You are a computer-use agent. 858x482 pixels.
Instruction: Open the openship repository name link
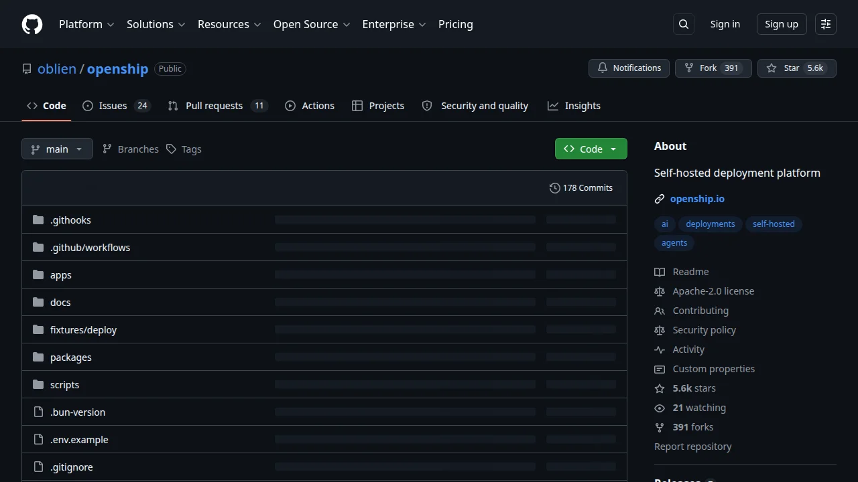(117, 69)
